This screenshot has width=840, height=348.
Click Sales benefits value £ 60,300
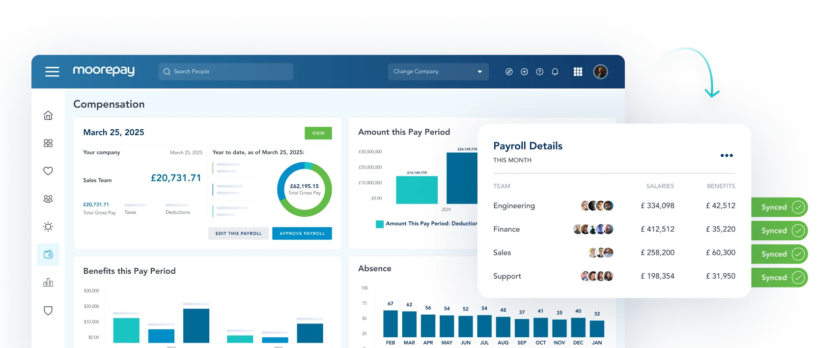(x=721, y=253)
